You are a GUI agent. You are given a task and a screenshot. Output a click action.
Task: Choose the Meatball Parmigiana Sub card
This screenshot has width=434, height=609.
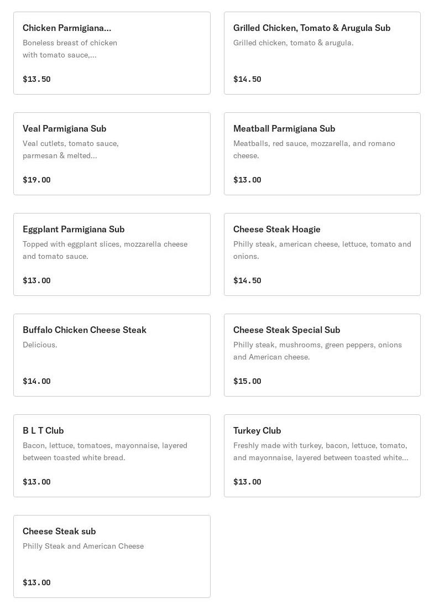[x=322, y=153]
